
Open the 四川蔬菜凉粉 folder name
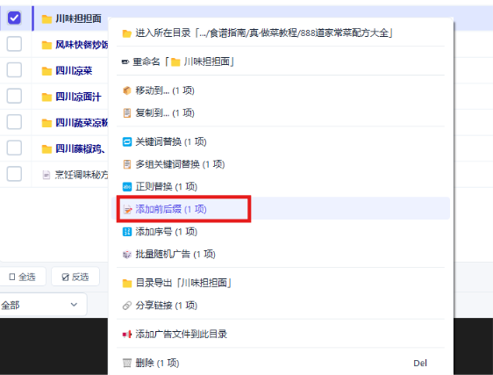tap(82, 122)
